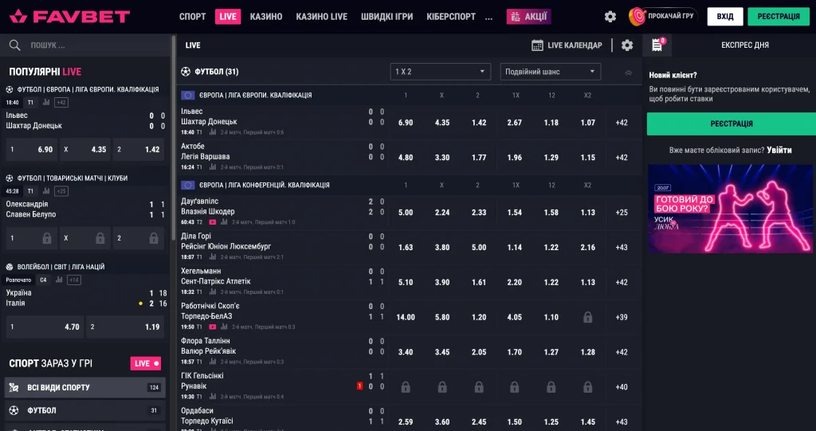Open stream icon for Работнічкі Скоп'є match
This screenshot has height=431, width=816.
pos(212,327)
